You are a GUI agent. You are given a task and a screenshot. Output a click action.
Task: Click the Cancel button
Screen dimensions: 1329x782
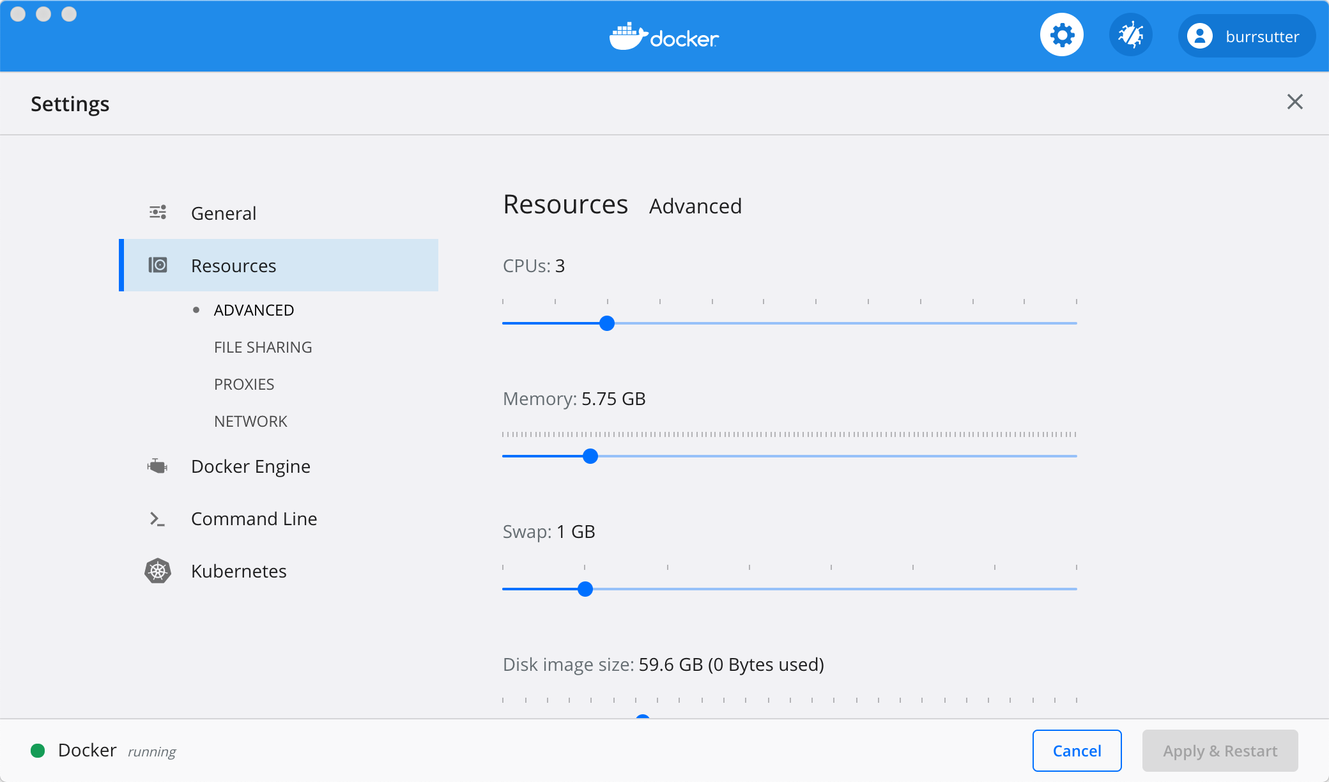point(1077,751)
